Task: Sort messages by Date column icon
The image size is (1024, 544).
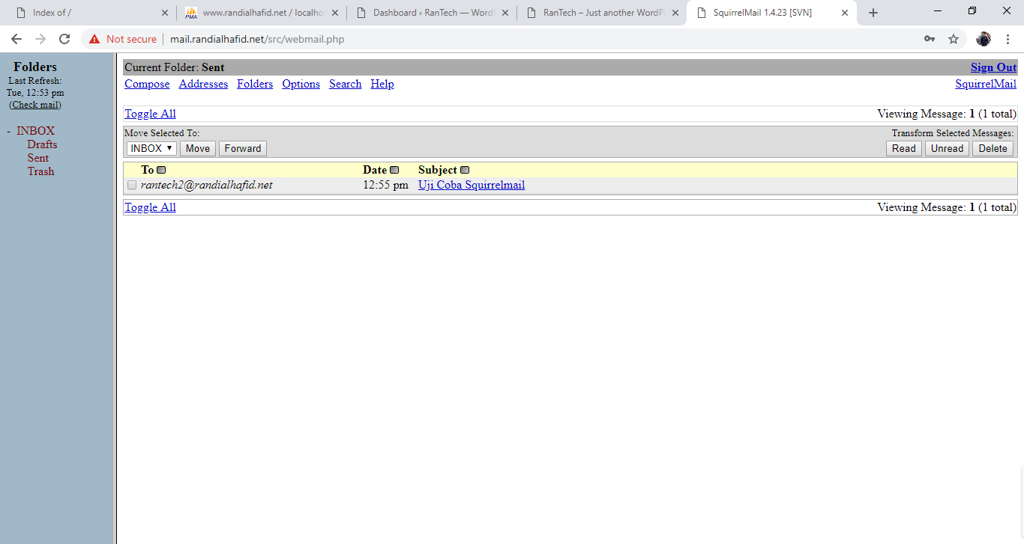Action: click(x=394, y=170)
